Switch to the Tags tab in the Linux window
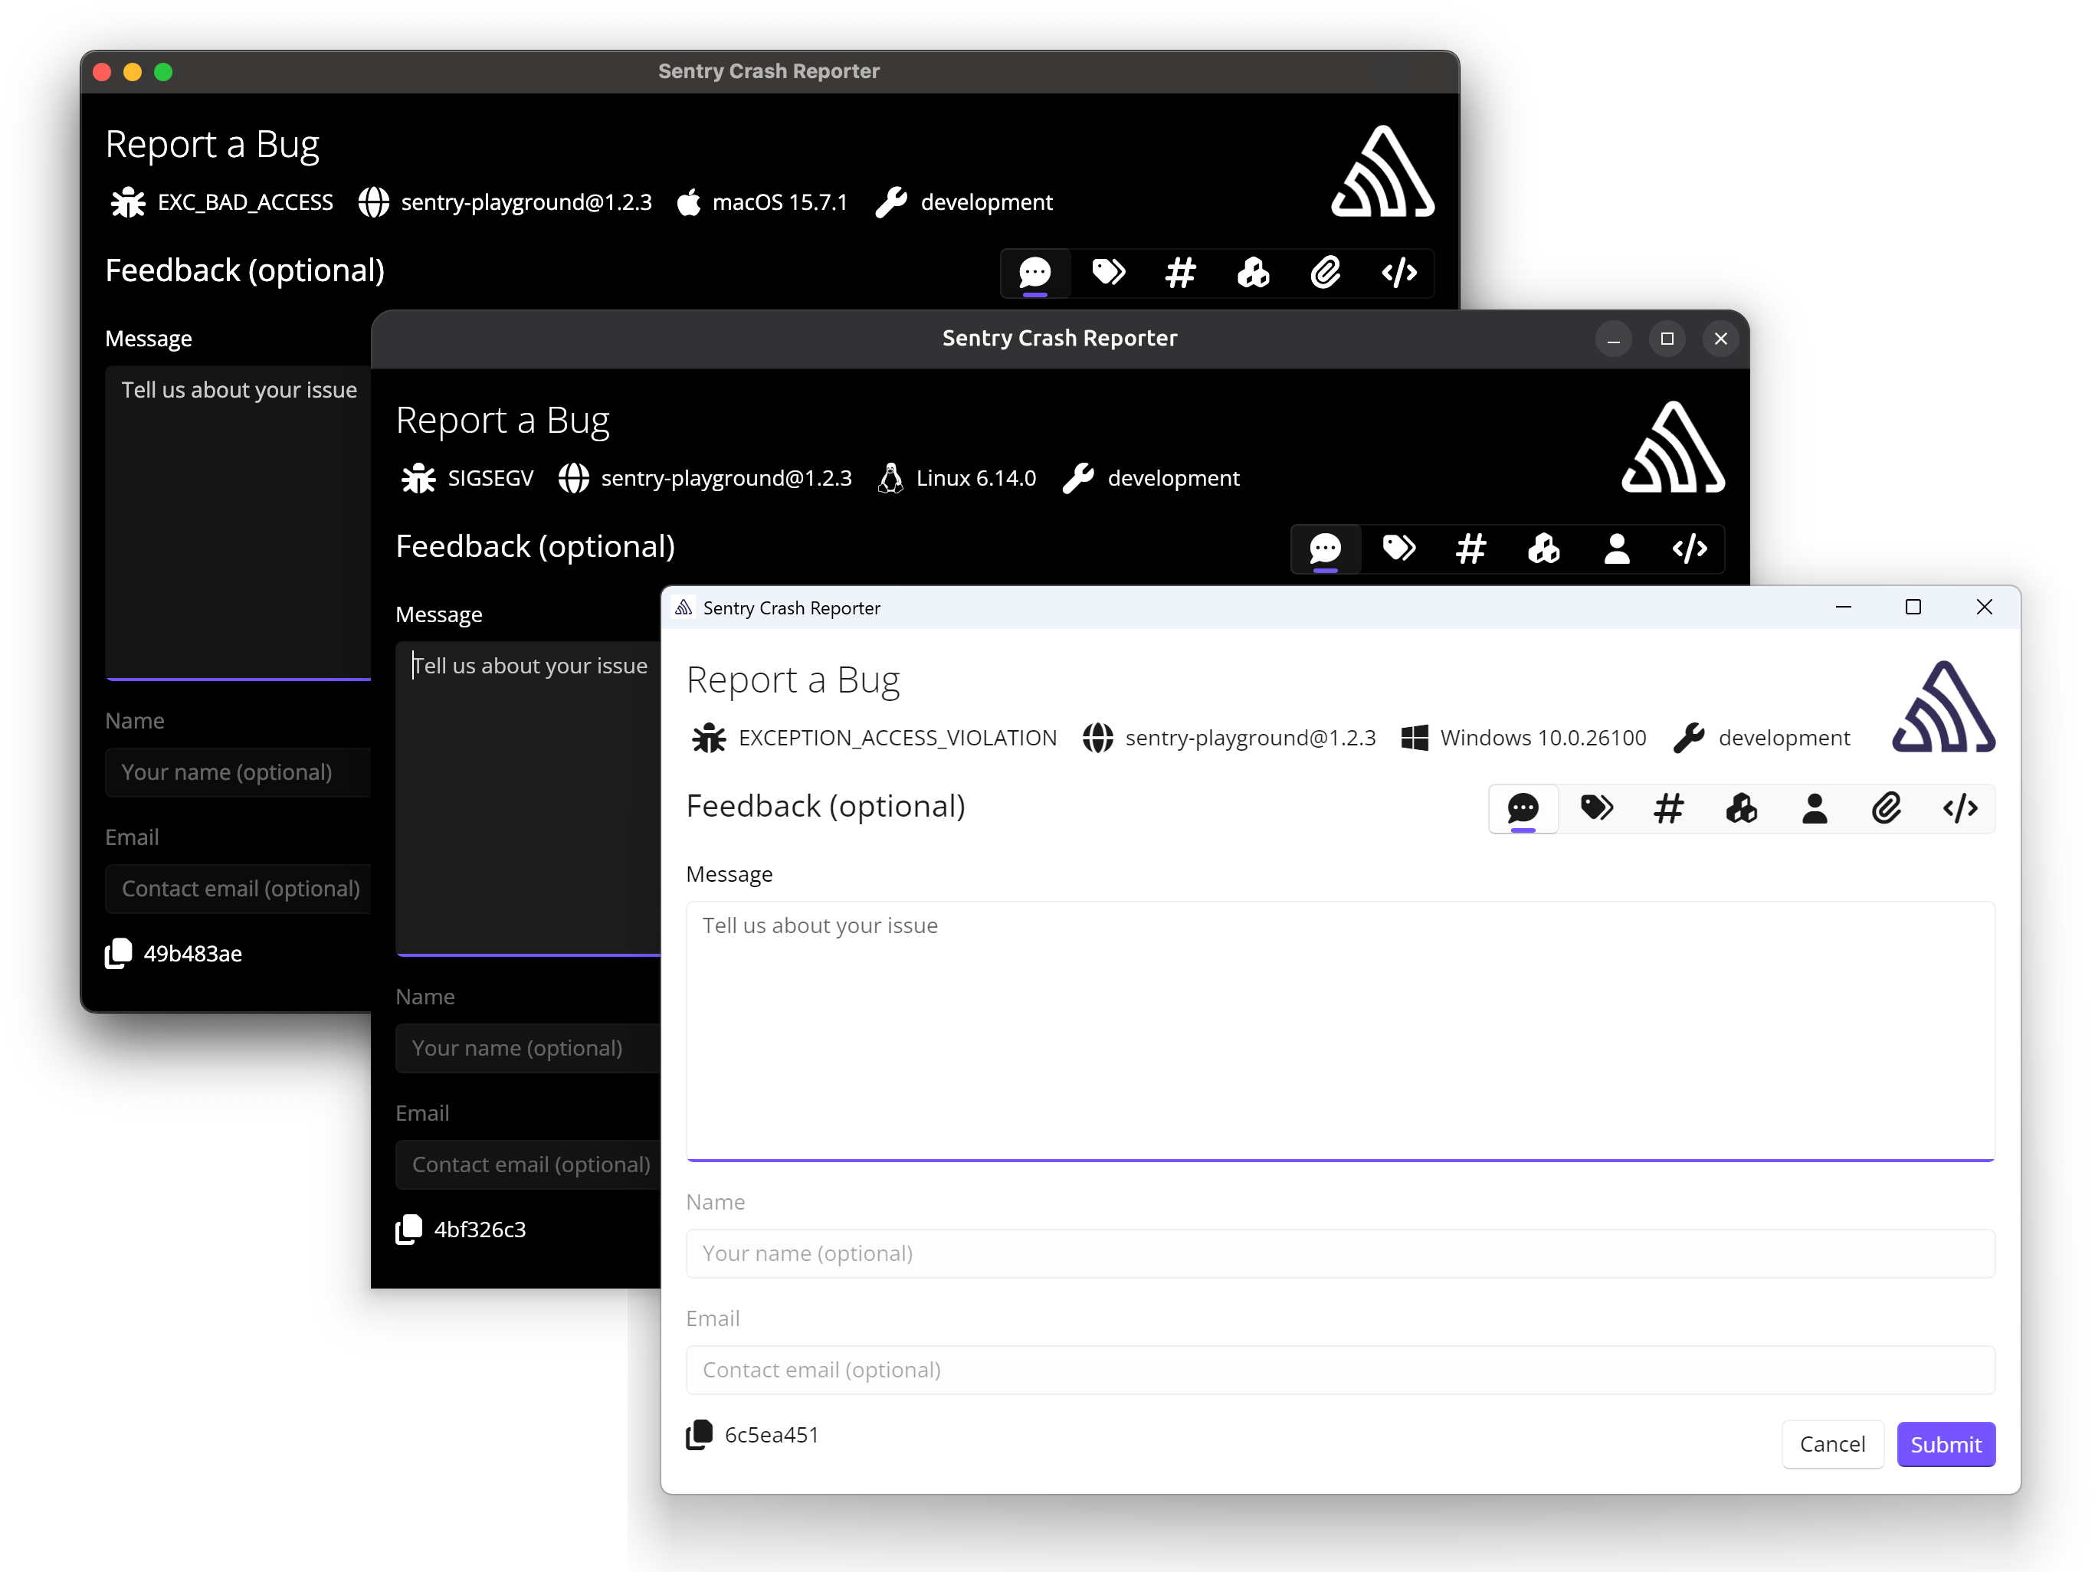Image resolution: width=2095 pixels, height=1572 pixels. coord(1399,549)
